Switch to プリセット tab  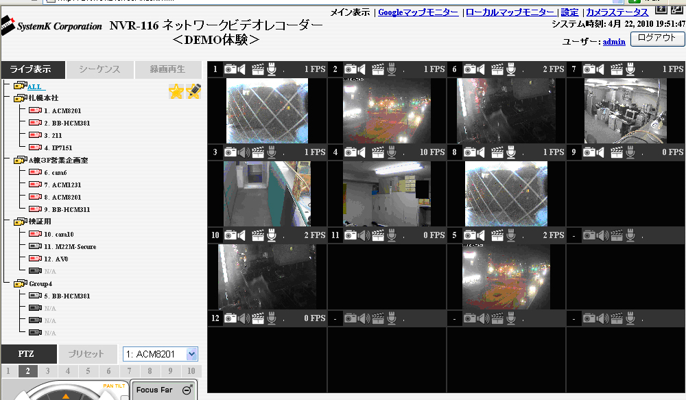pos(86,354)
